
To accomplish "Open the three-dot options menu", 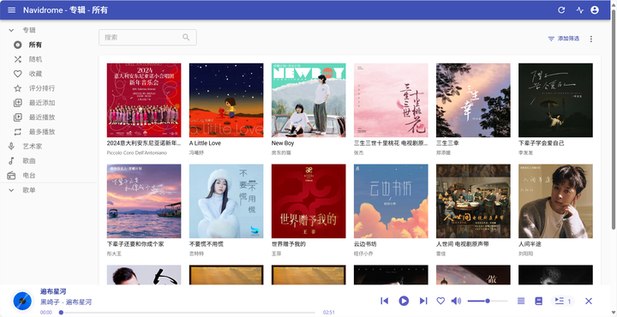I will 590,39.
